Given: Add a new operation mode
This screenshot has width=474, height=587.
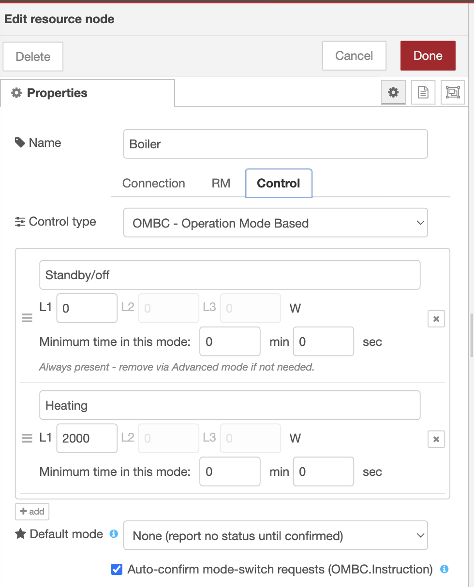Looking at the screenshot, I should pyautogui.click(x=32, y=512).
